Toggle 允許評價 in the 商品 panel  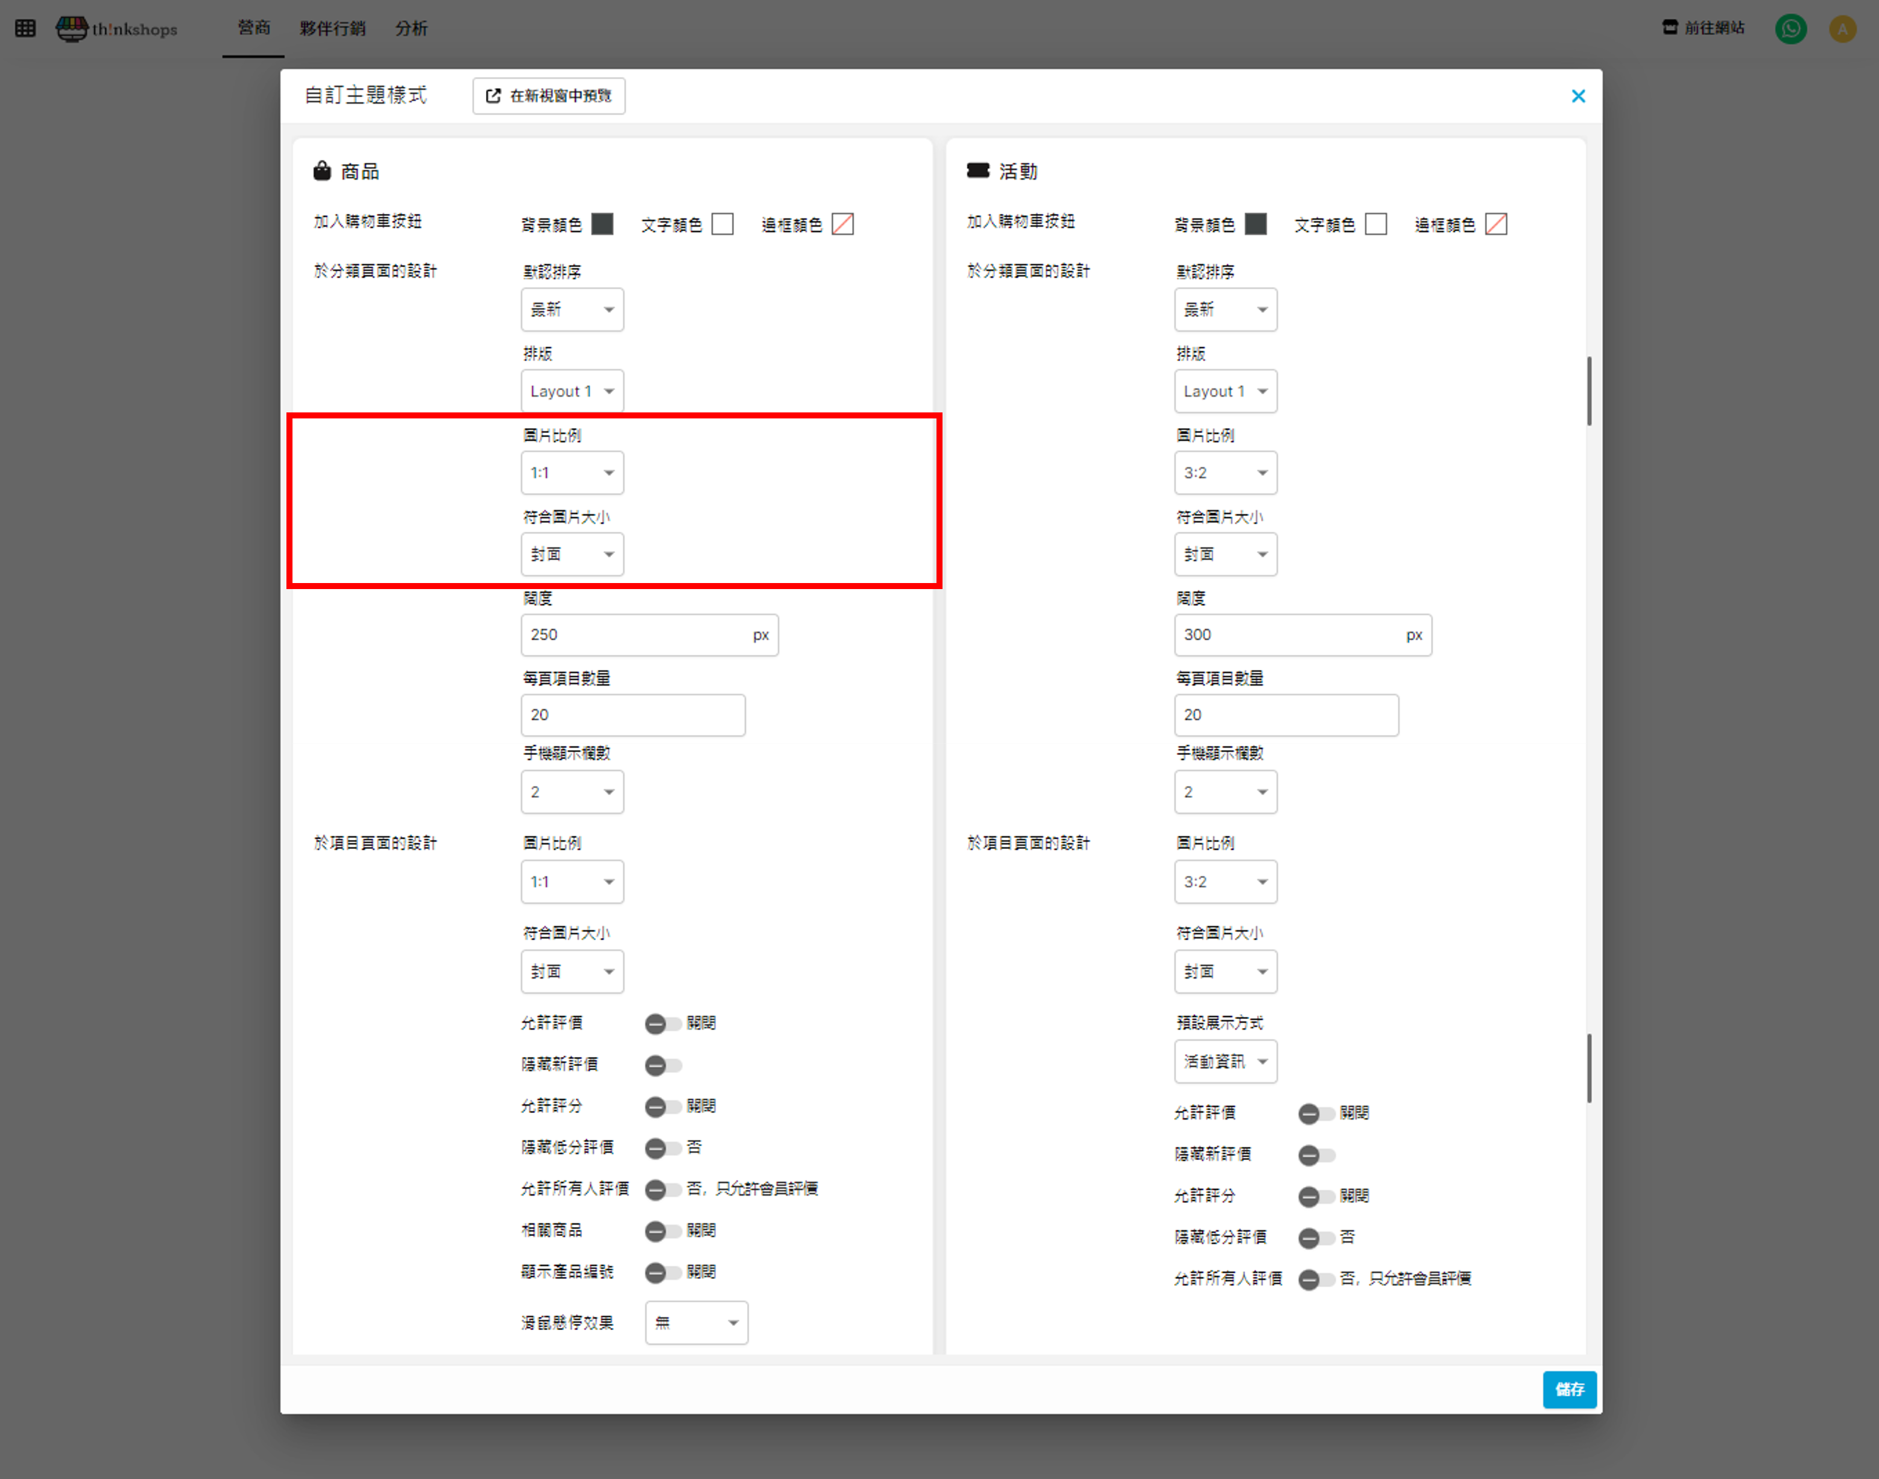(x=662, y=1024)
